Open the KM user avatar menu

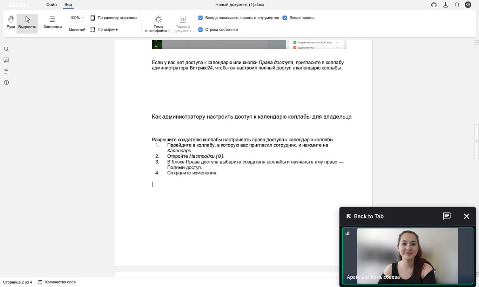pos(468,5)
